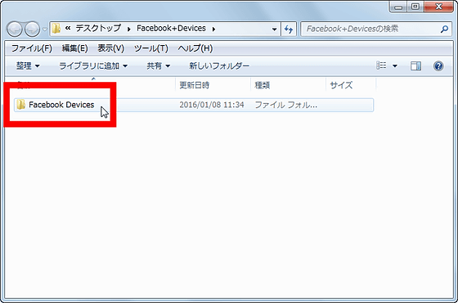
Task: Go back with the Back arrow button
Action: [x=15, y=29]
